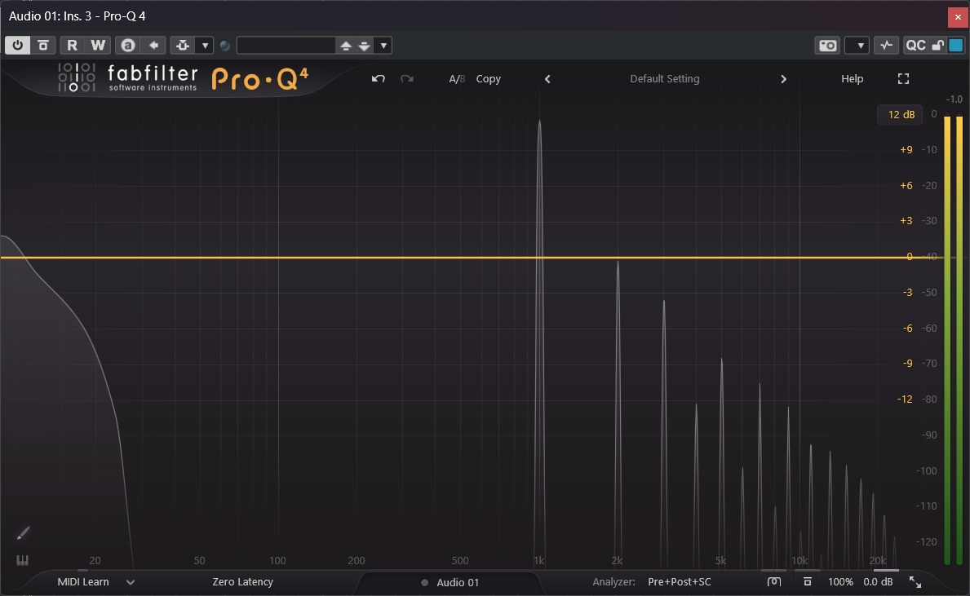Select the sketch pencil tool icon

coord(23,533)
